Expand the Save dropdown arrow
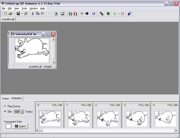This screenshot has width=180, height=138. [x=22, y=14]
